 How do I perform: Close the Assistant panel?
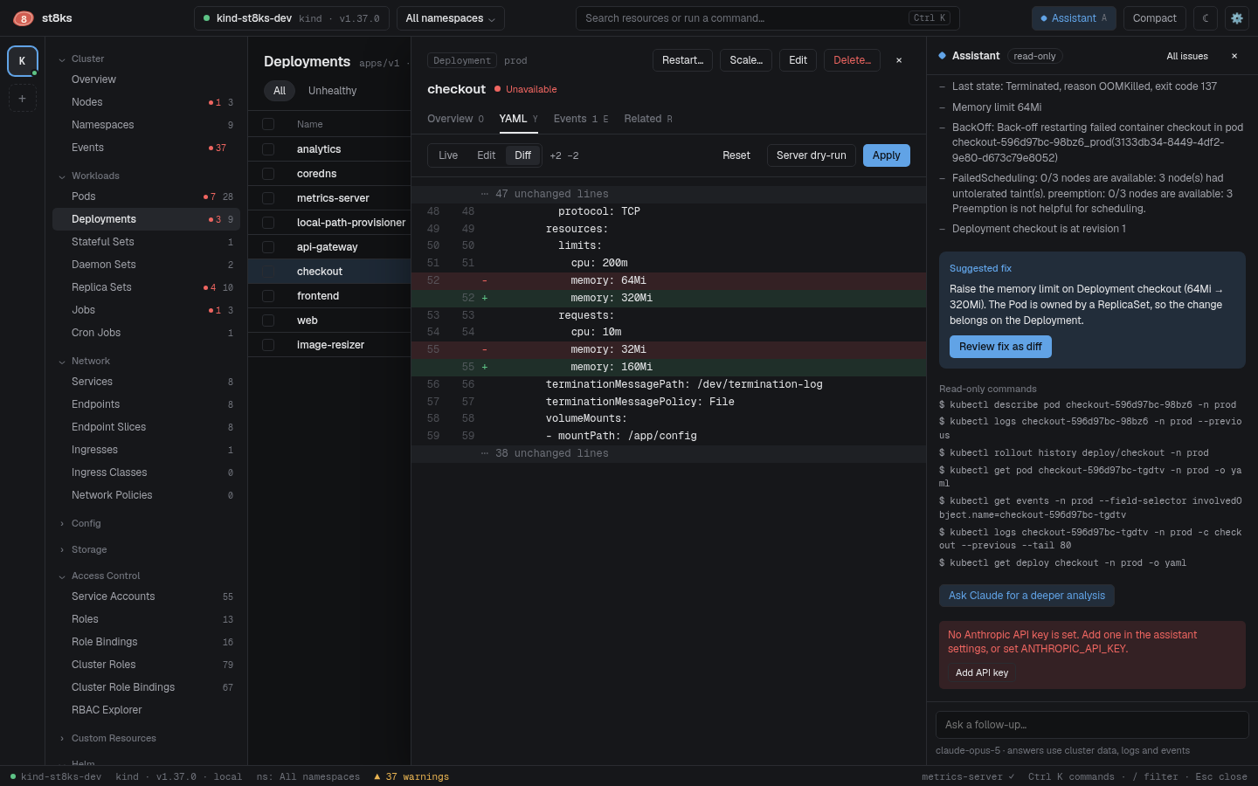pos(1234,56)
